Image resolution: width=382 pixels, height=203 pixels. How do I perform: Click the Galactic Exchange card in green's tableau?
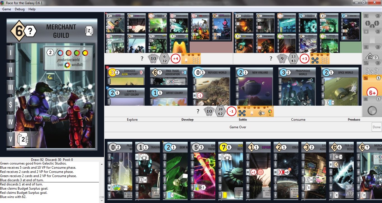tap(308, 43)
